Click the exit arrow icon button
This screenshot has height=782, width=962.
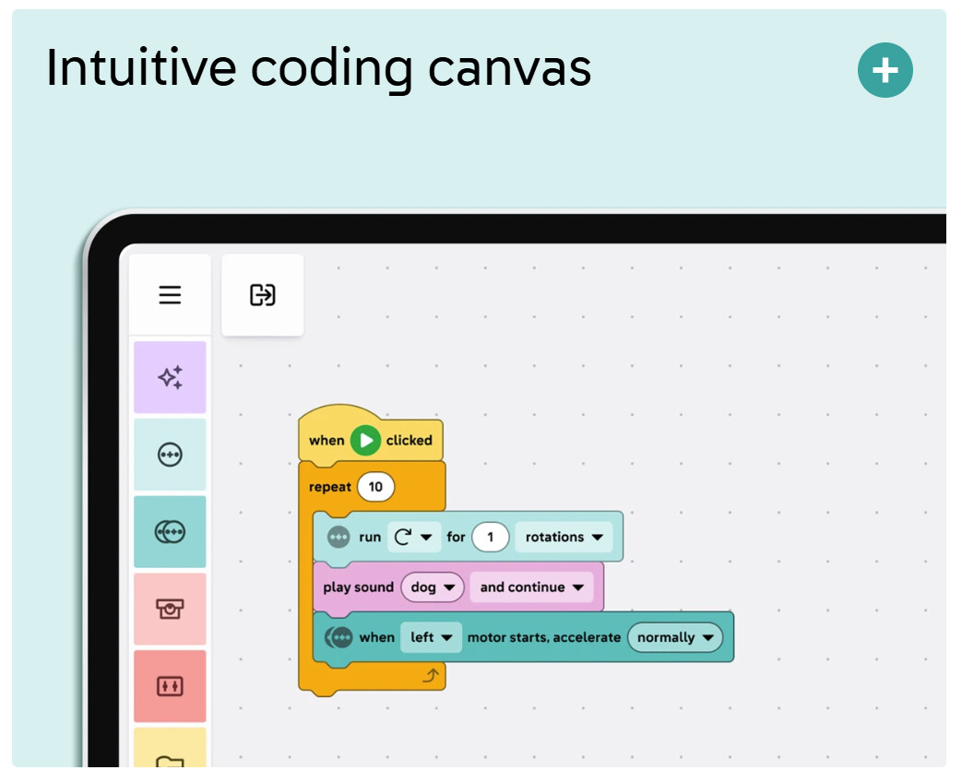click(263, 295)
